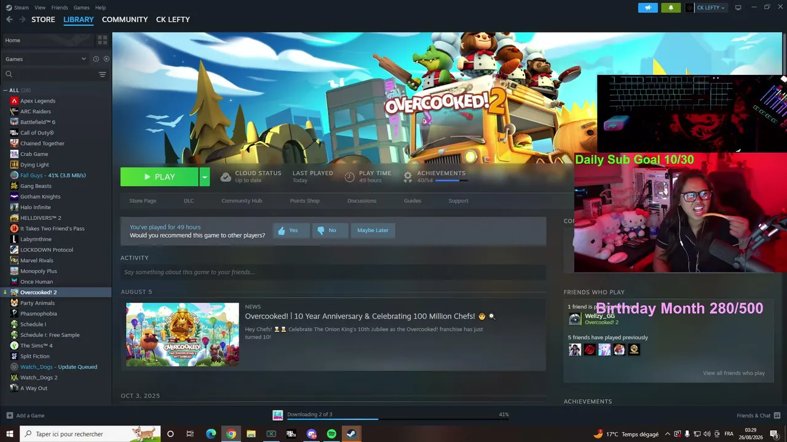Open the Help menu
The image size is (787, 442).
(101, 7)
